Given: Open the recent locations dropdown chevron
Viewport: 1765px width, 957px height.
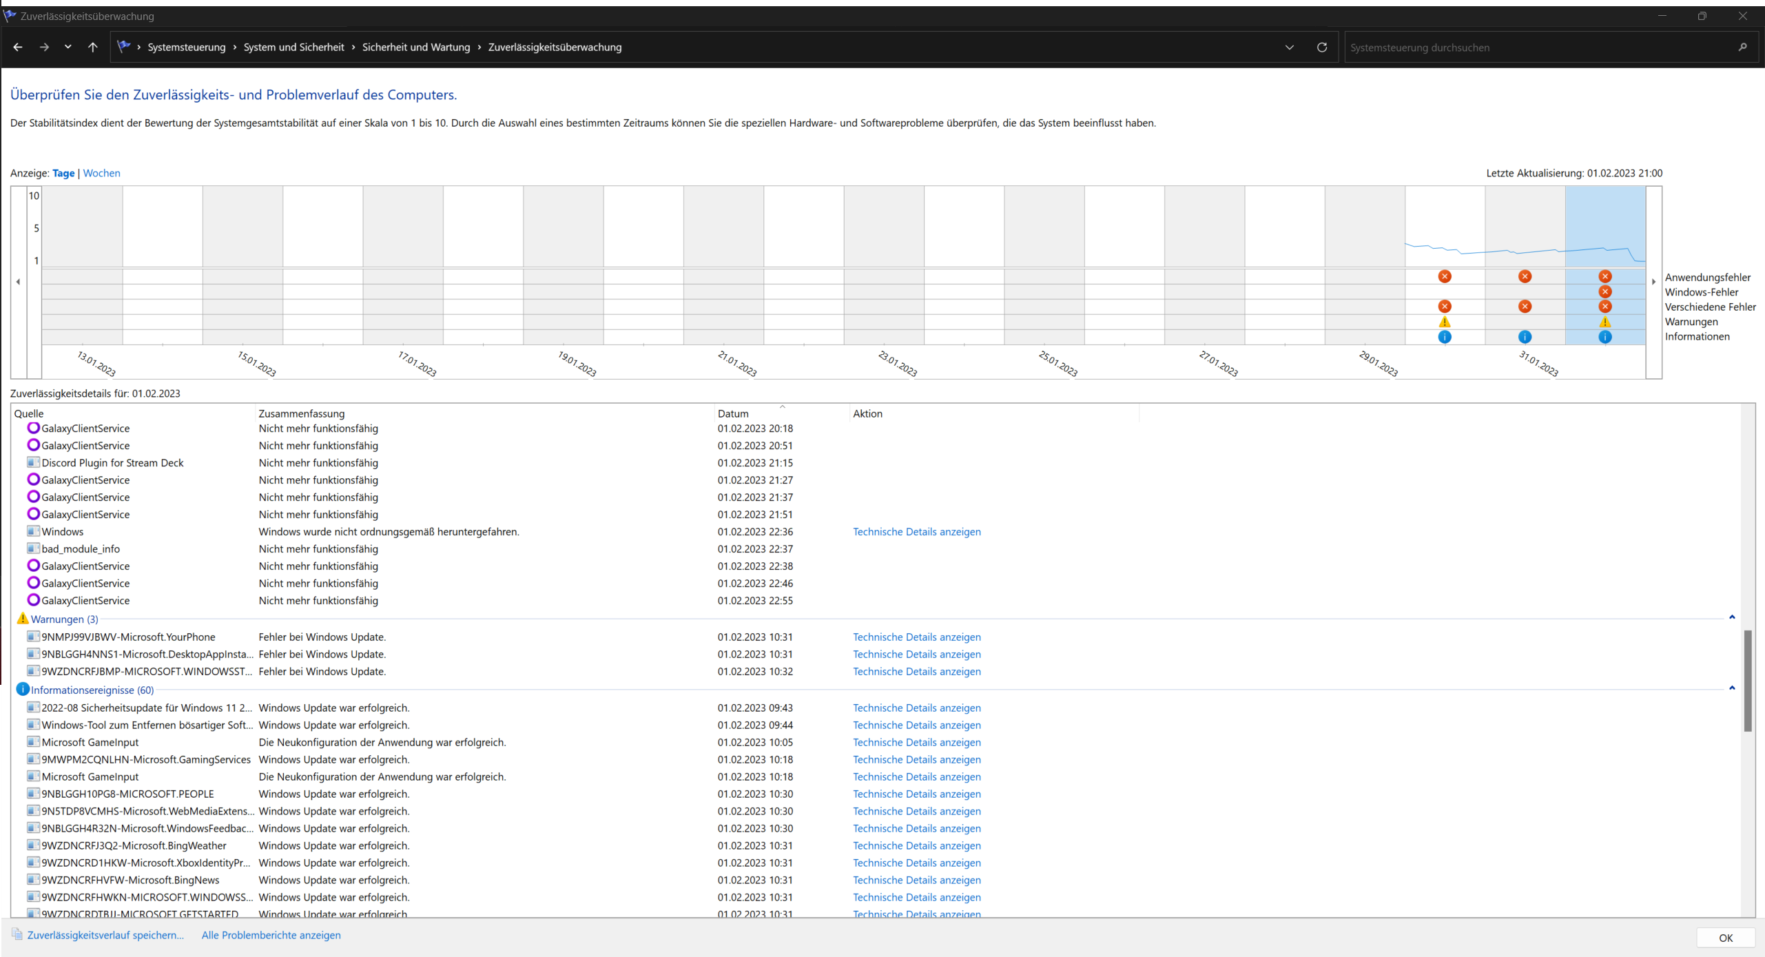Looking at the screenshot, I should (68, 48).
